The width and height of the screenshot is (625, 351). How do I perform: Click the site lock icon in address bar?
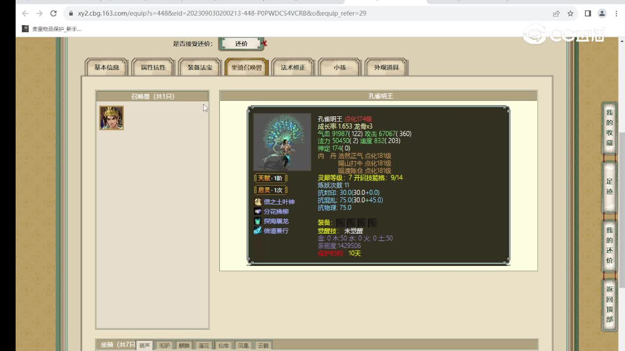(71, 13)
